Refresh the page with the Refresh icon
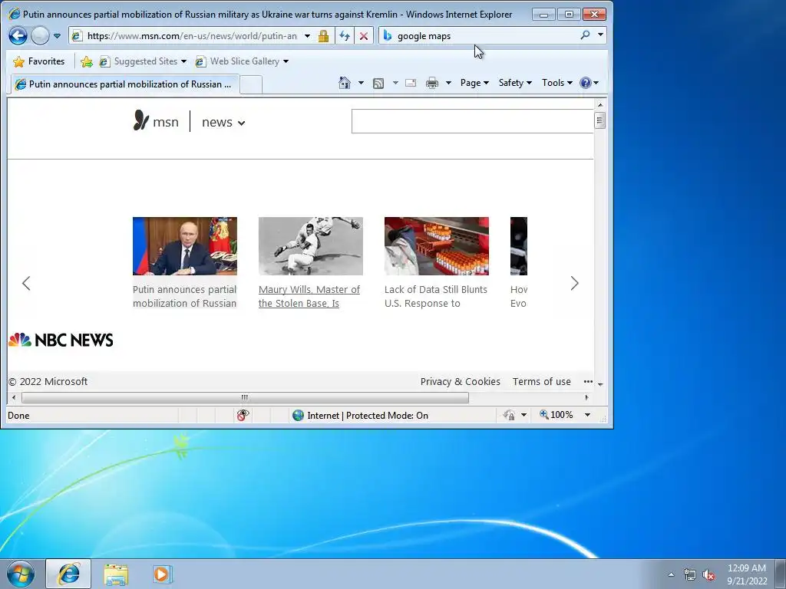This screenshot has width=786, height=589. (x=345, y=35)
